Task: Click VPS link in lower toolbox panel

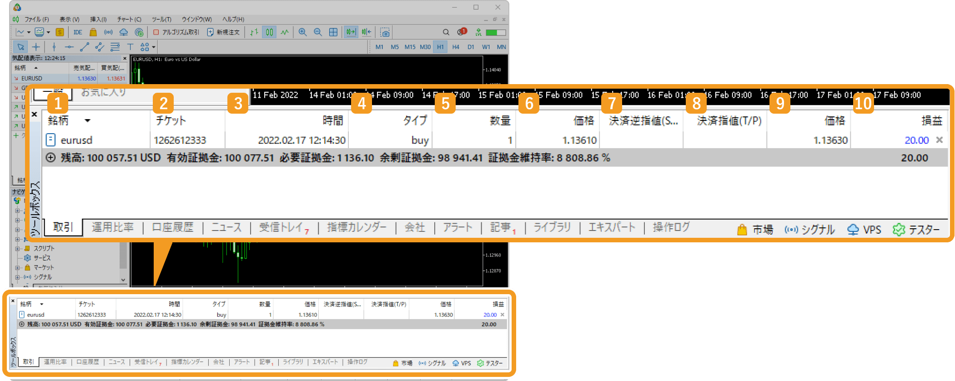Action: pos(462,363)
